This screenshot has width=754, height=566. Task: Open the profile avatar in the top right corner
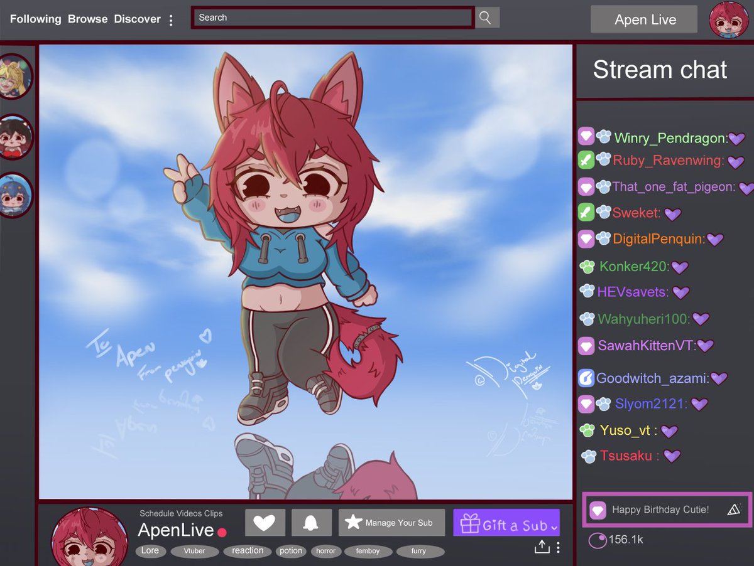729,19
